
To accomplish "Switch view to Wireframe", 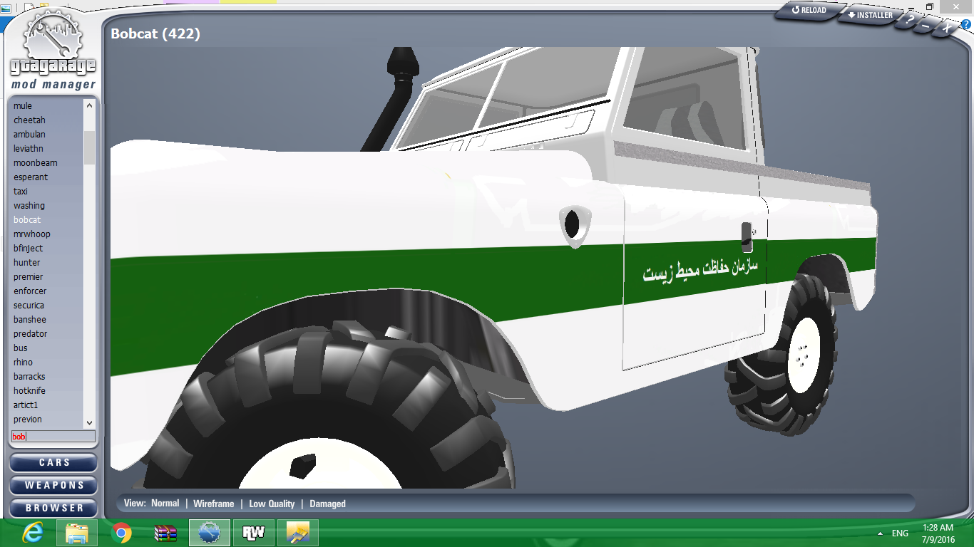I will [x=213, y=504].
